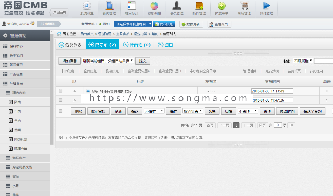This screenshot has width=333, height=196.
Task: Tick the checkbox for row ID 26
Action: click(x=61, y=91)
